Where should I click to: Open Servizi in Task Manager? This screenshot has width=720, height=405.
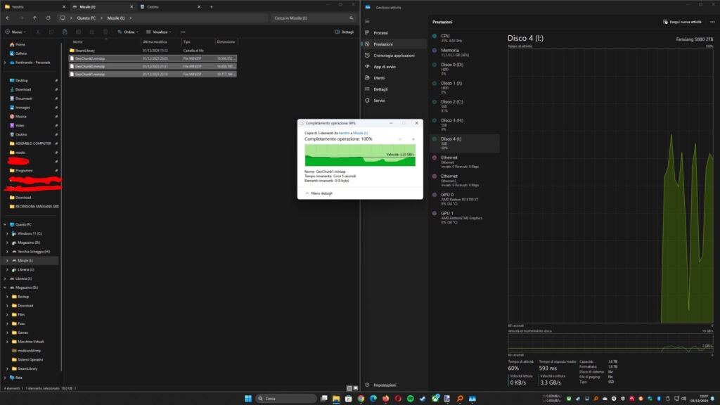click(x=379, y=101)
